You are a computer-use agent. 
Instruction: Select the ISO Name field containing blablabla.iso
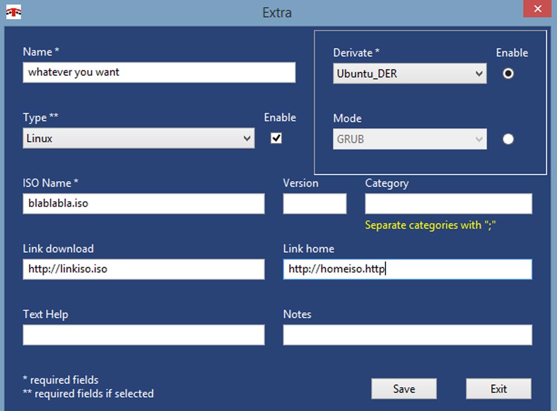[x=143, y=203]
